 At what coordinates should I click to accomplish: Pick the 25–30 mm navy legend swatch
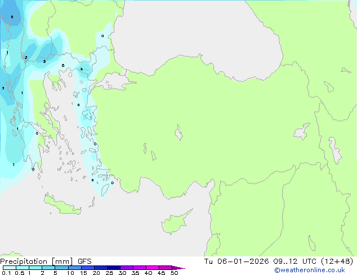[x=114, y=268]
